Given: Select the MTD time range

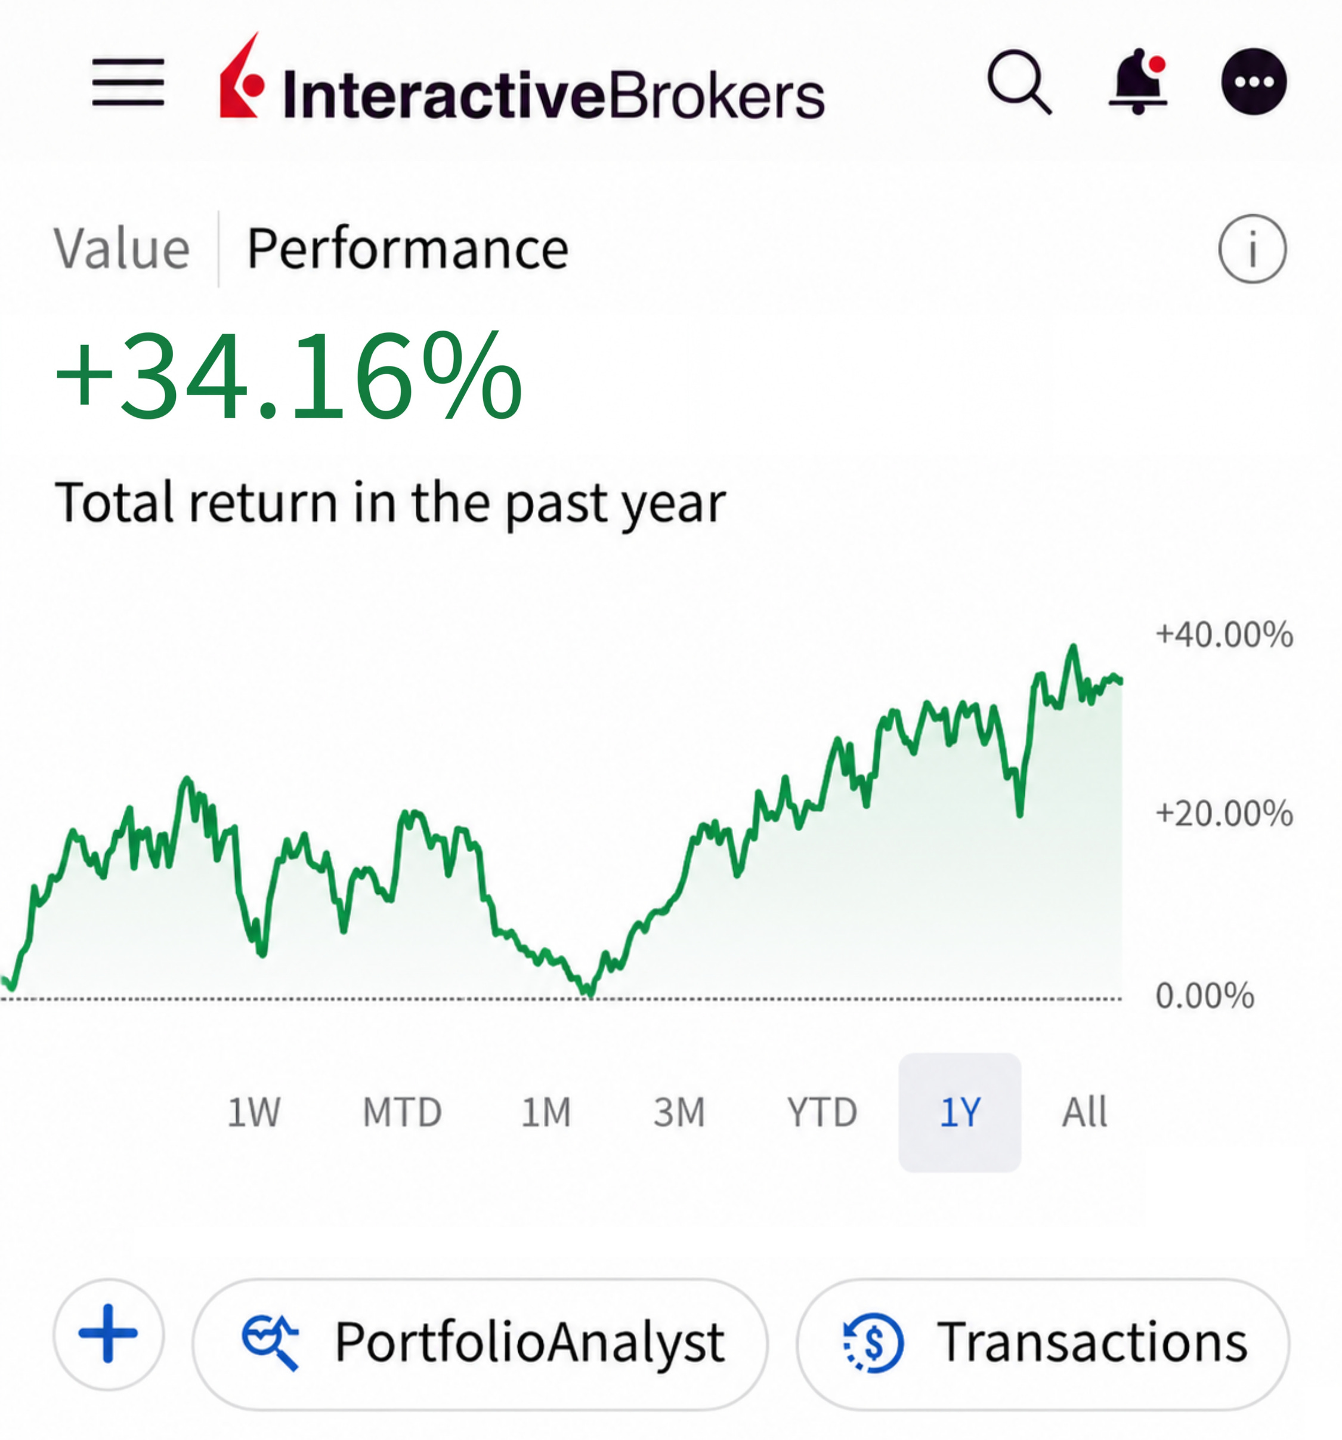Looking at the screenshot, I should (x=403, y=1112).
